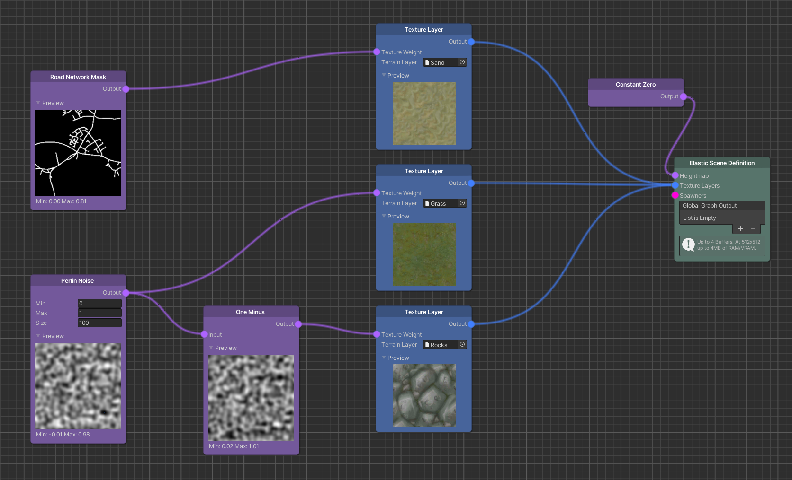Click the Constant Zero output port
The image size is (792, 480).
683,96
